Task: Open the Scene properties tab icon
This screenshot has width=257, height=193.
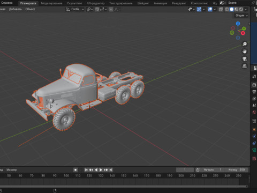Action: pos(254,106)
